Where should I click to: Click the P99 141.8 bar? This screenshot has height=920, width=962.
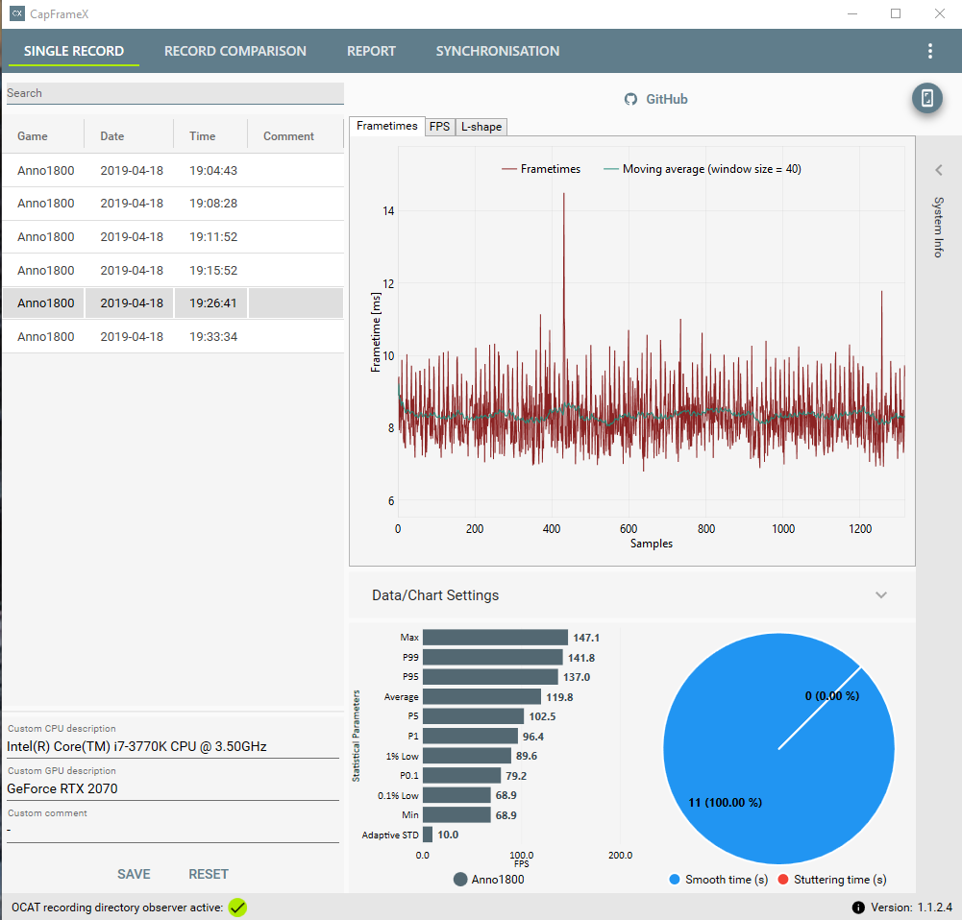click(493, 658)
